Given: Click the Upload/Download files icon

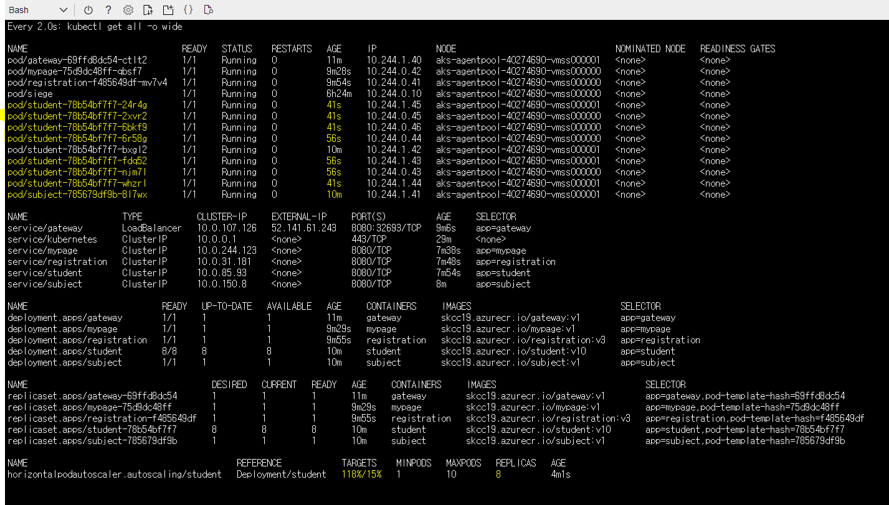Looking at the screenshot, I should coord(148,10).
